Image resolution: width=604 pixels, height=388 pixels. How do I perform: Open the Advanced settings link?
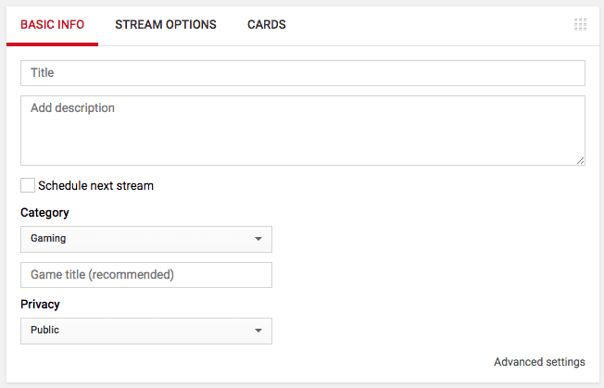[539, 362]
